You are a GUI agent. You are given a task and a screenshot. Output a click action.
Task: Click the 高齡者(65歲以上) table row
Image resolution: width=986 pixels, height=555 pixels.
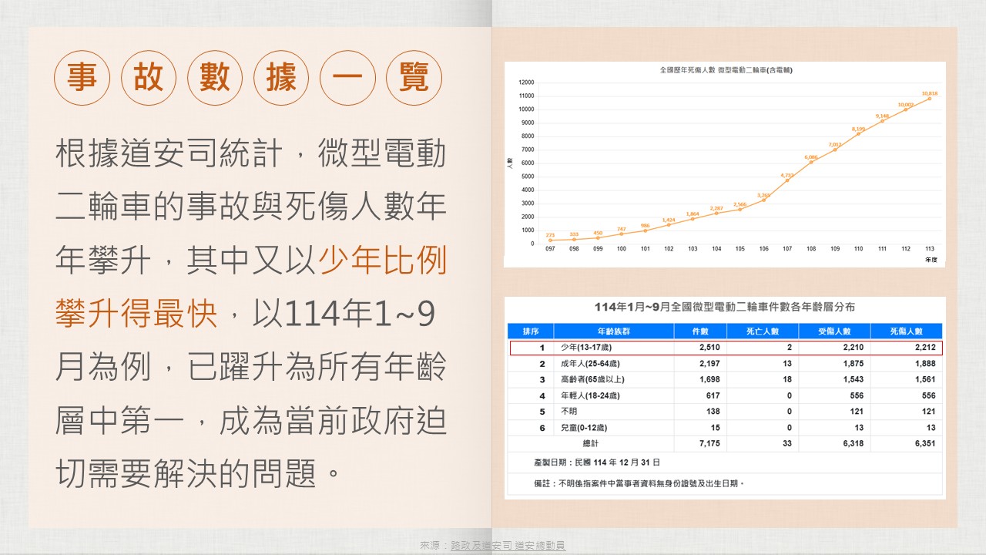[726, 379]
